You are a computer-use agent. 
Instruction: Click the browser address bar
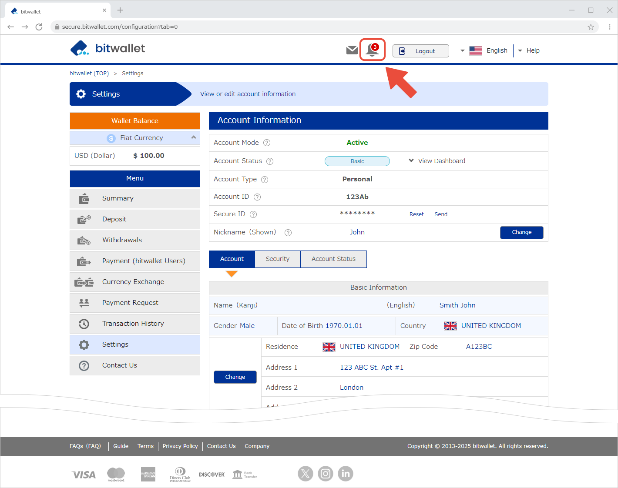pyautogui.click(x=305, y=27)
